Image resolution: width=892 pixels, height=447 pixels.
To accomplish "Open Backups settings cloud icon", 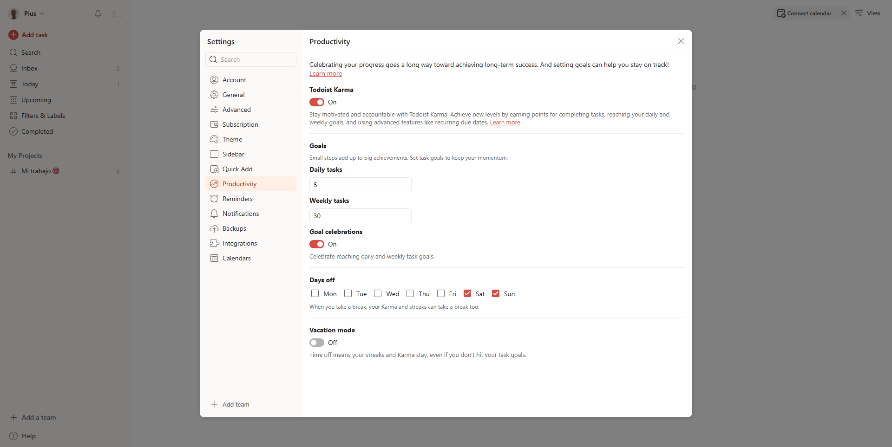I will (214, 228).
